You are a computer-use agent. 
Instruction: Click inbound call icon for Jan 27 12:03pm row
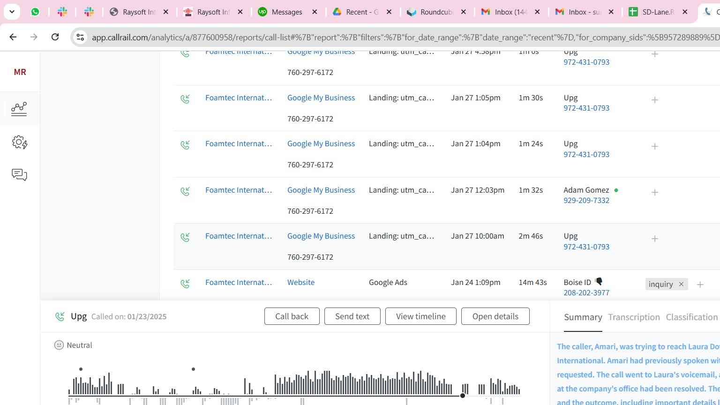[185, 191]
